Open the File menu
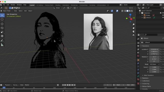Screen dimensions: 164x92 (4, 5)
